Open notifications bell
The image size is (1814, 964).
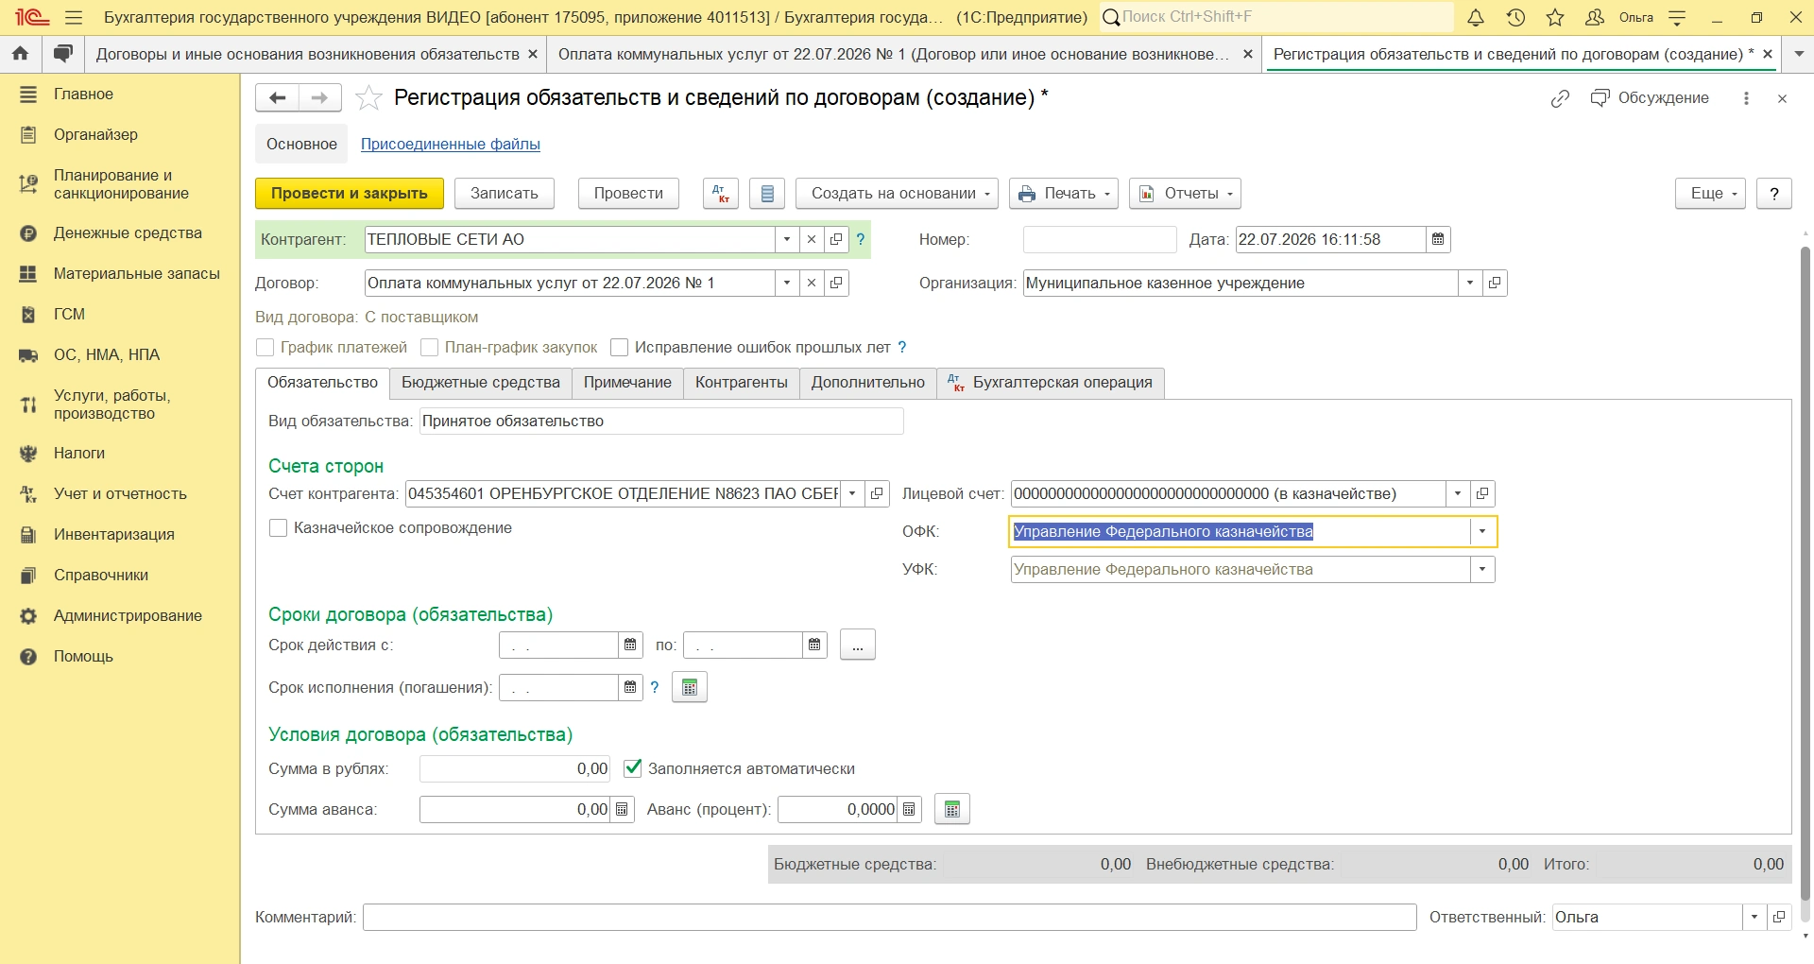tap(1476, 17)
